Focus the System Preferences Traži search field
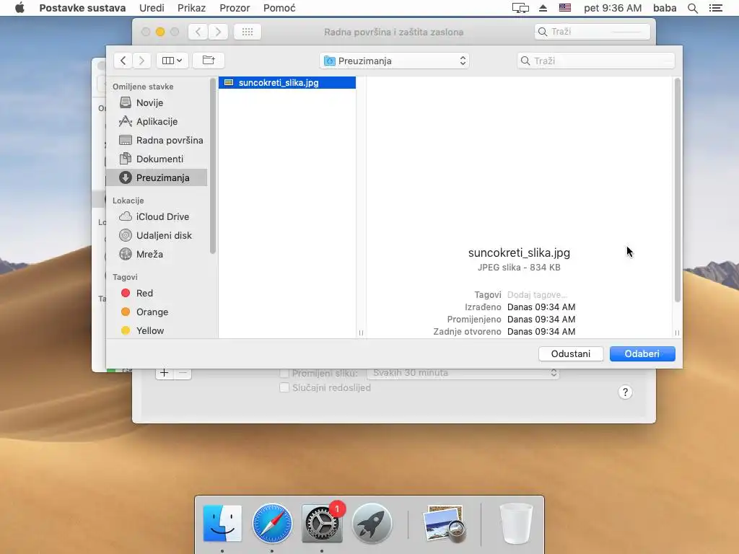The image size is (739, 554). coord(592,32)
